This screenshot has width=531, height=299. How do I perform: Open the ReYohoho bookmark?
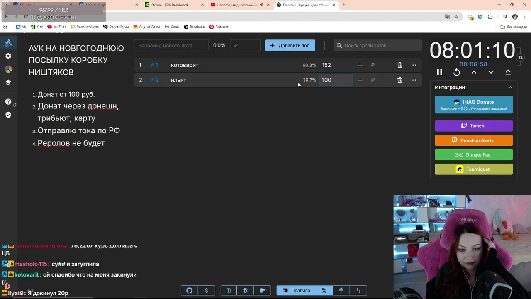pos(195,27)
